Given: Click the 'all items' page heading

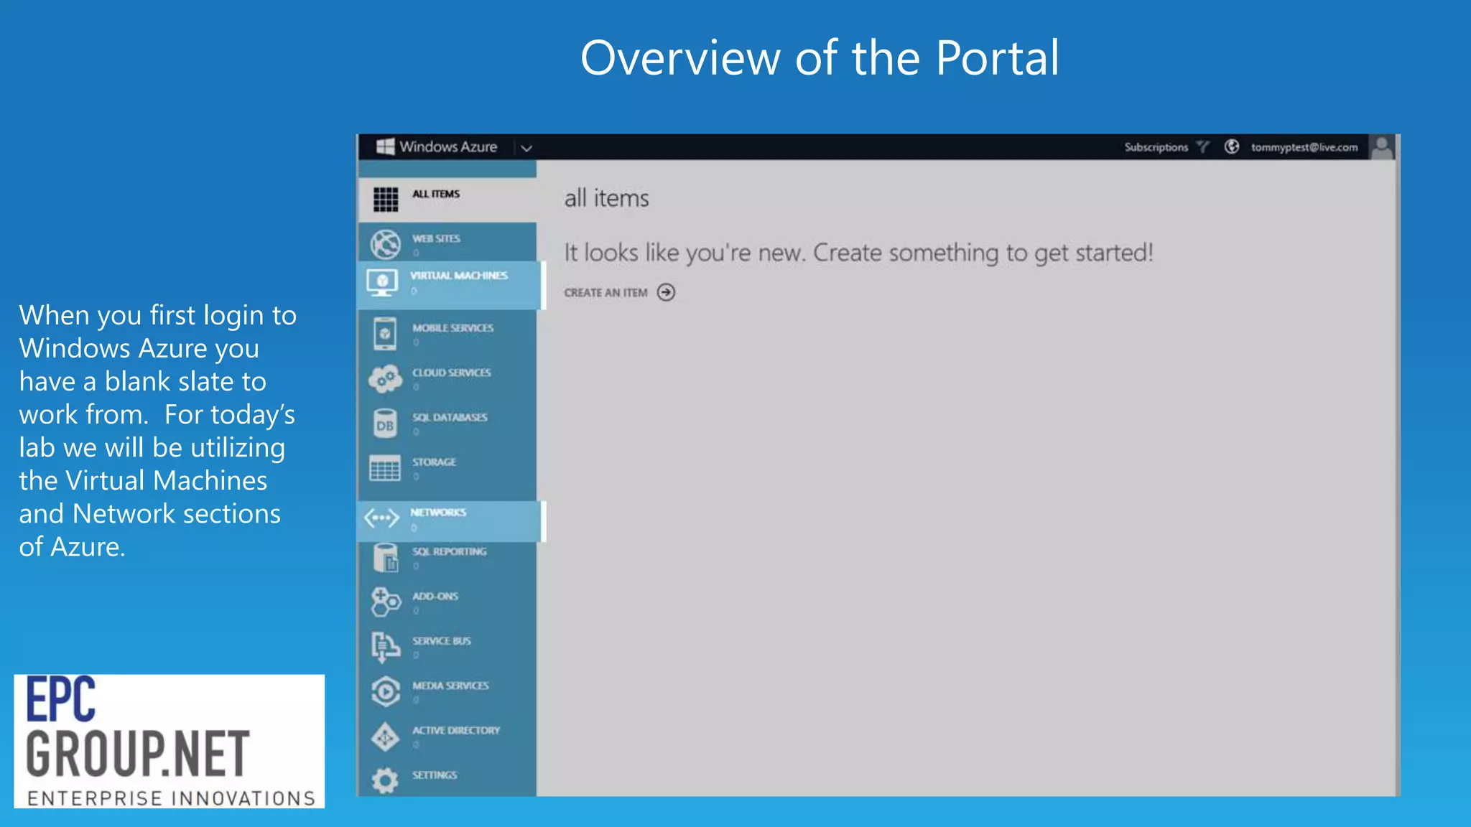Looking at the screenshot, I should coord(606,198).
